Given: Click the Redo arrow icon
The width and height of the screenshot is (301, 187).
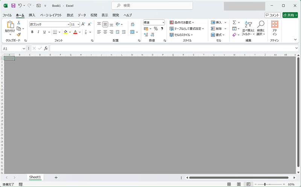Looking at the screenshot, I should point(29,6).
